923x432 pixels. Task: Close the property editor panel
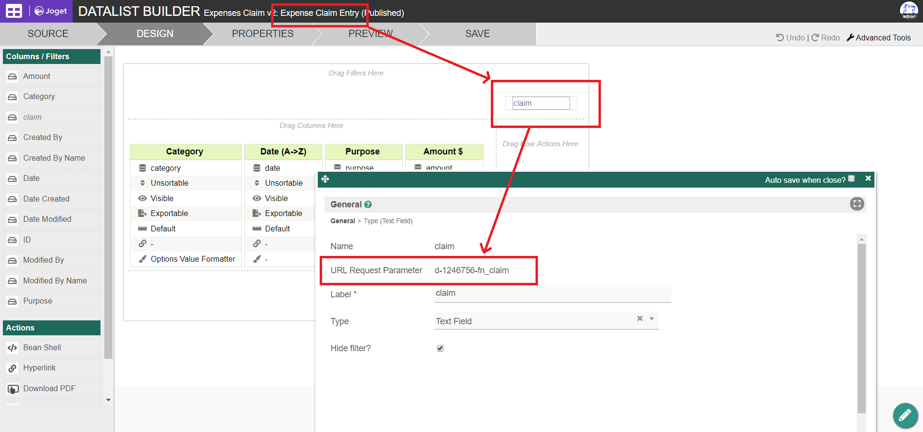tap(868, 178)
